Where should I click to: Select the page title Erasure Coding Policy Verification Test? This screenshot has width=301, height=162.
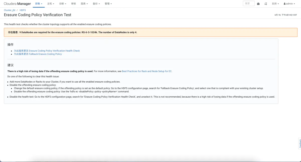38,15
